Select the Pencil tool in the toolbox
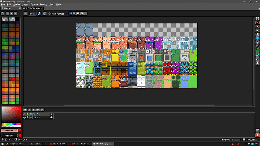The height and width of the screenshot is (146, 260). pos(257,23)
